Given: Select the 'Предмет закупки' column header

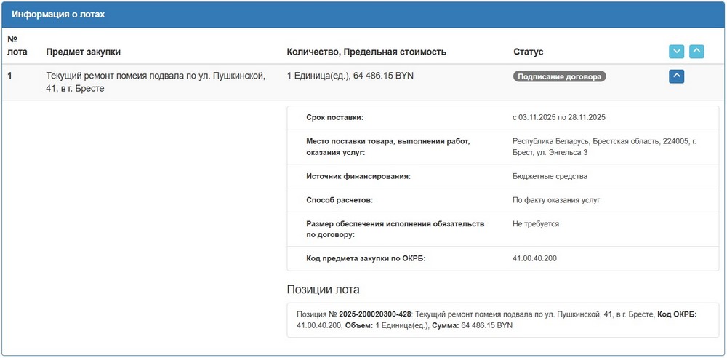Looking at the screenshot, I should [83, 52].
